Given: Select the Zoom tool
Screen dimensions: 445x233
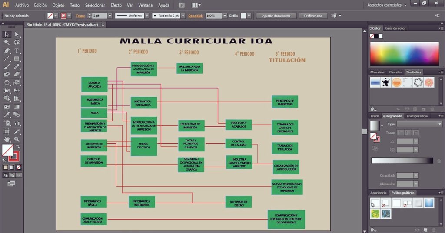Looking at the screenshot, I should coord(17,139).
